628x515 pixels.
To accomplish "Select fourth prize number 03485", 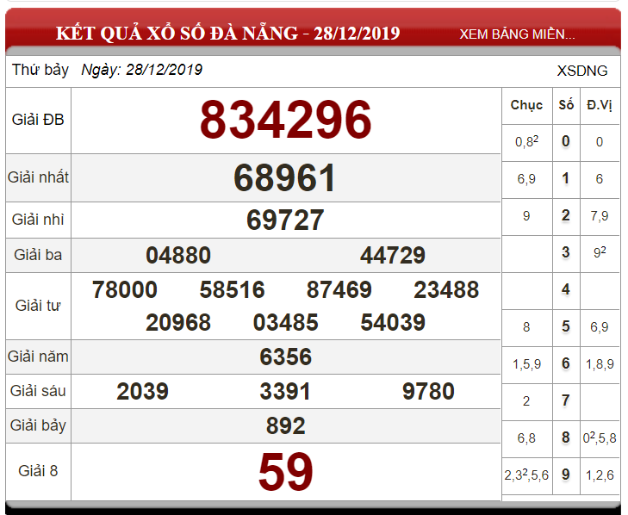I will (x=285, y=322).
